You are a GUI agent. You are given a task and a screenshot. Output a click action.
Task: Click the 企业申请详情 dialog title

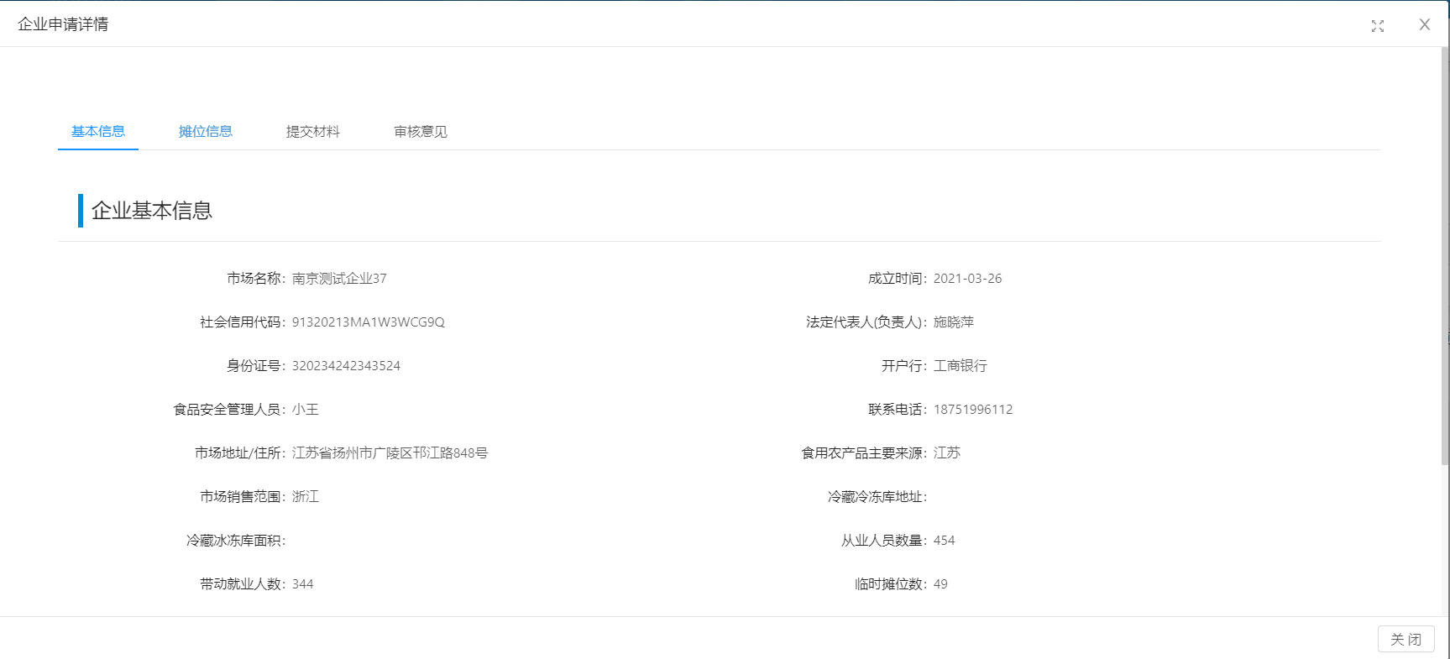pyautogui.click(x=63, y=24)
